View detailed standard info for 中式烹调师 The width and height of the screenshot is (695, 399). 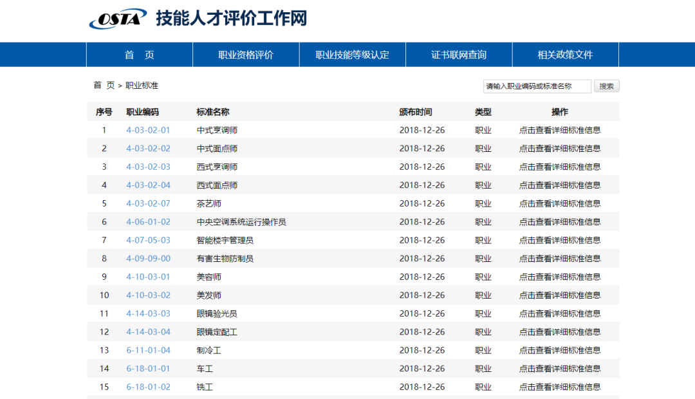click(559, 129)
